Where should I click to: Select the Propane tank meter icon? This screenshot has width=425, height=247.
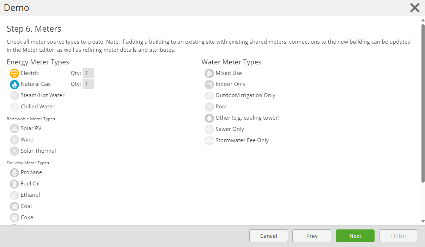pyautogui.click(x=14, y=173)
